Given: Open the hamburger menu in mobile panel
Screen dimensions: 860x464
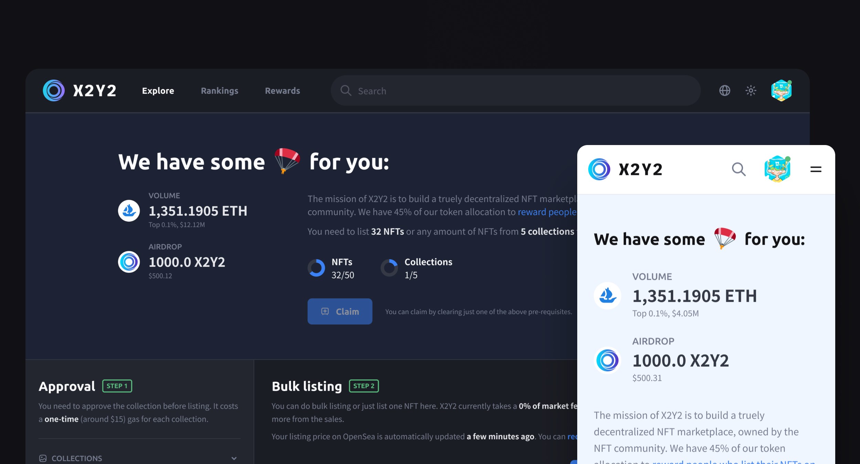Looking at the screenshot, I should (x=816, y=169).
